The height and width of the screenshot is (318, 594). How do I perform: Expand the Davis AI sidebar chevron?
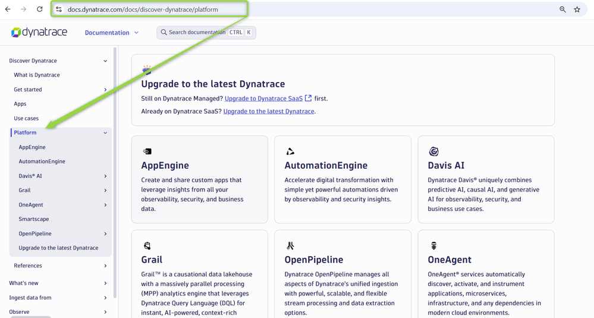(105, 176)
